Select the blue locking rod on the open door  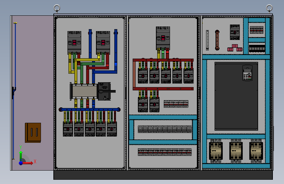pyautogui.click(x=14, y=91)
